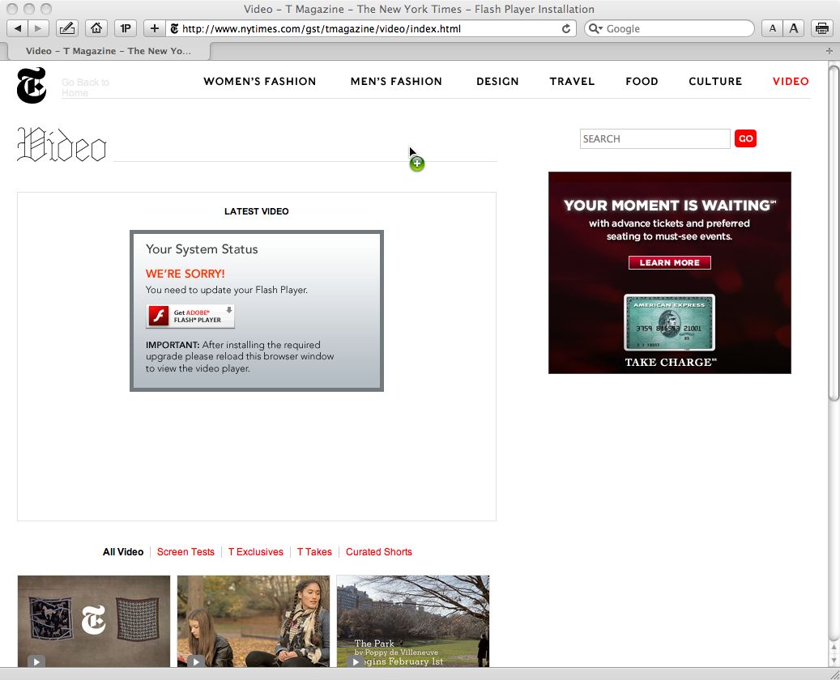Image resolution: width=840 pixels, height=680 pixels.
Task: Show All Video filter
Action: tap(123, 552)
